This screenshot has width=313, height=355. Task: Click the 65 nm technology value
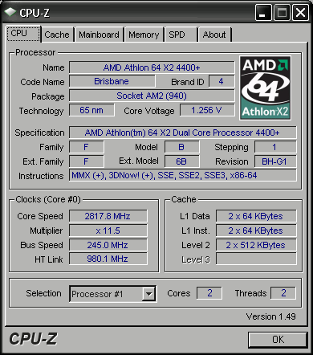coord(91,110)
